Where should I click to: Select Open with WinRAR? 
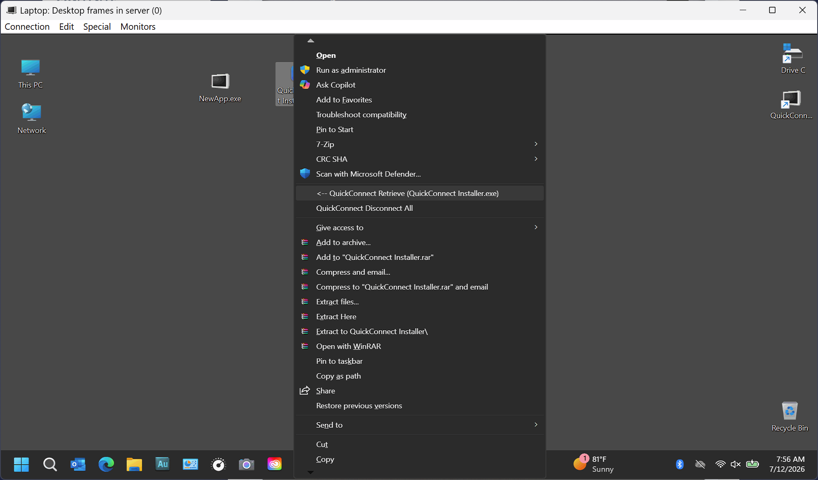[x=420, y=347]
